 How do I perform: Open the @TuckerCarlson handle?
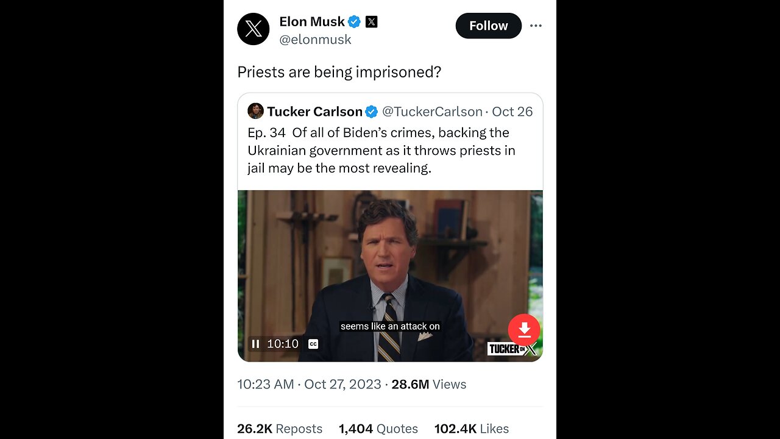click(x=432, y=112)
